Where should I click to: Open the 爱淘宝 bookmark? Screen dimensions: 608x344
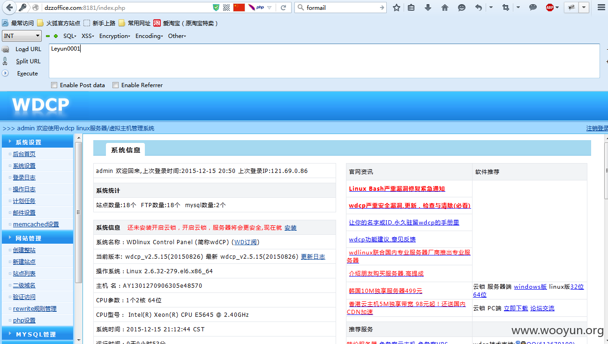tap(186, 23)
